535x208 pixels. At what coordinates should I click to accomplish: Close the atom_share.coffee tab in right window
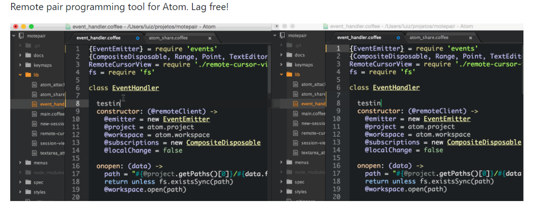click(470, 38)
